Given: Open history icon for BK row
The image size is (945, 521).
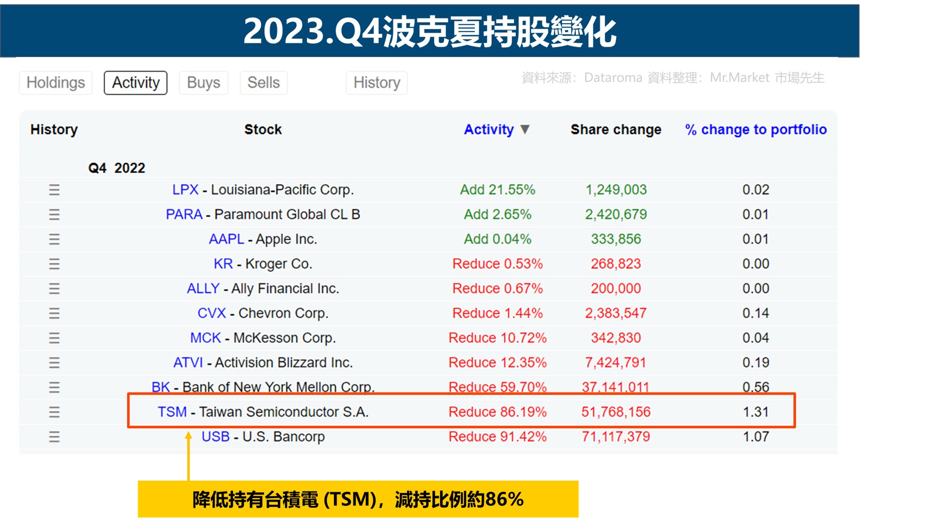Looking at the screenshot, I should [x=54, y=388].
